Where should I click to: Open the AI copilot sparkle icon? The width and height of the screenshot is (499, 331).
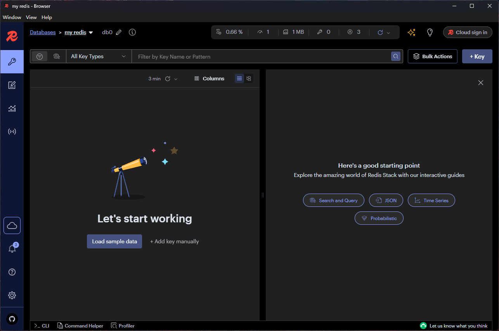412,32
